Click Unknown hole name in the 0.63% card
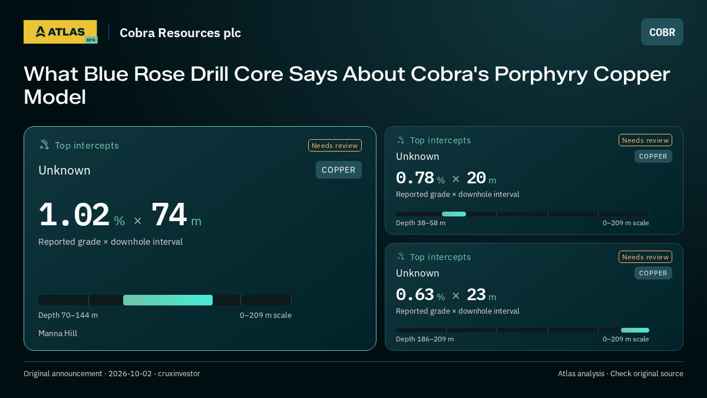Image resolution: width=707 pixels, height=398 pixels. pyautogui.click(x=418, y=273)
